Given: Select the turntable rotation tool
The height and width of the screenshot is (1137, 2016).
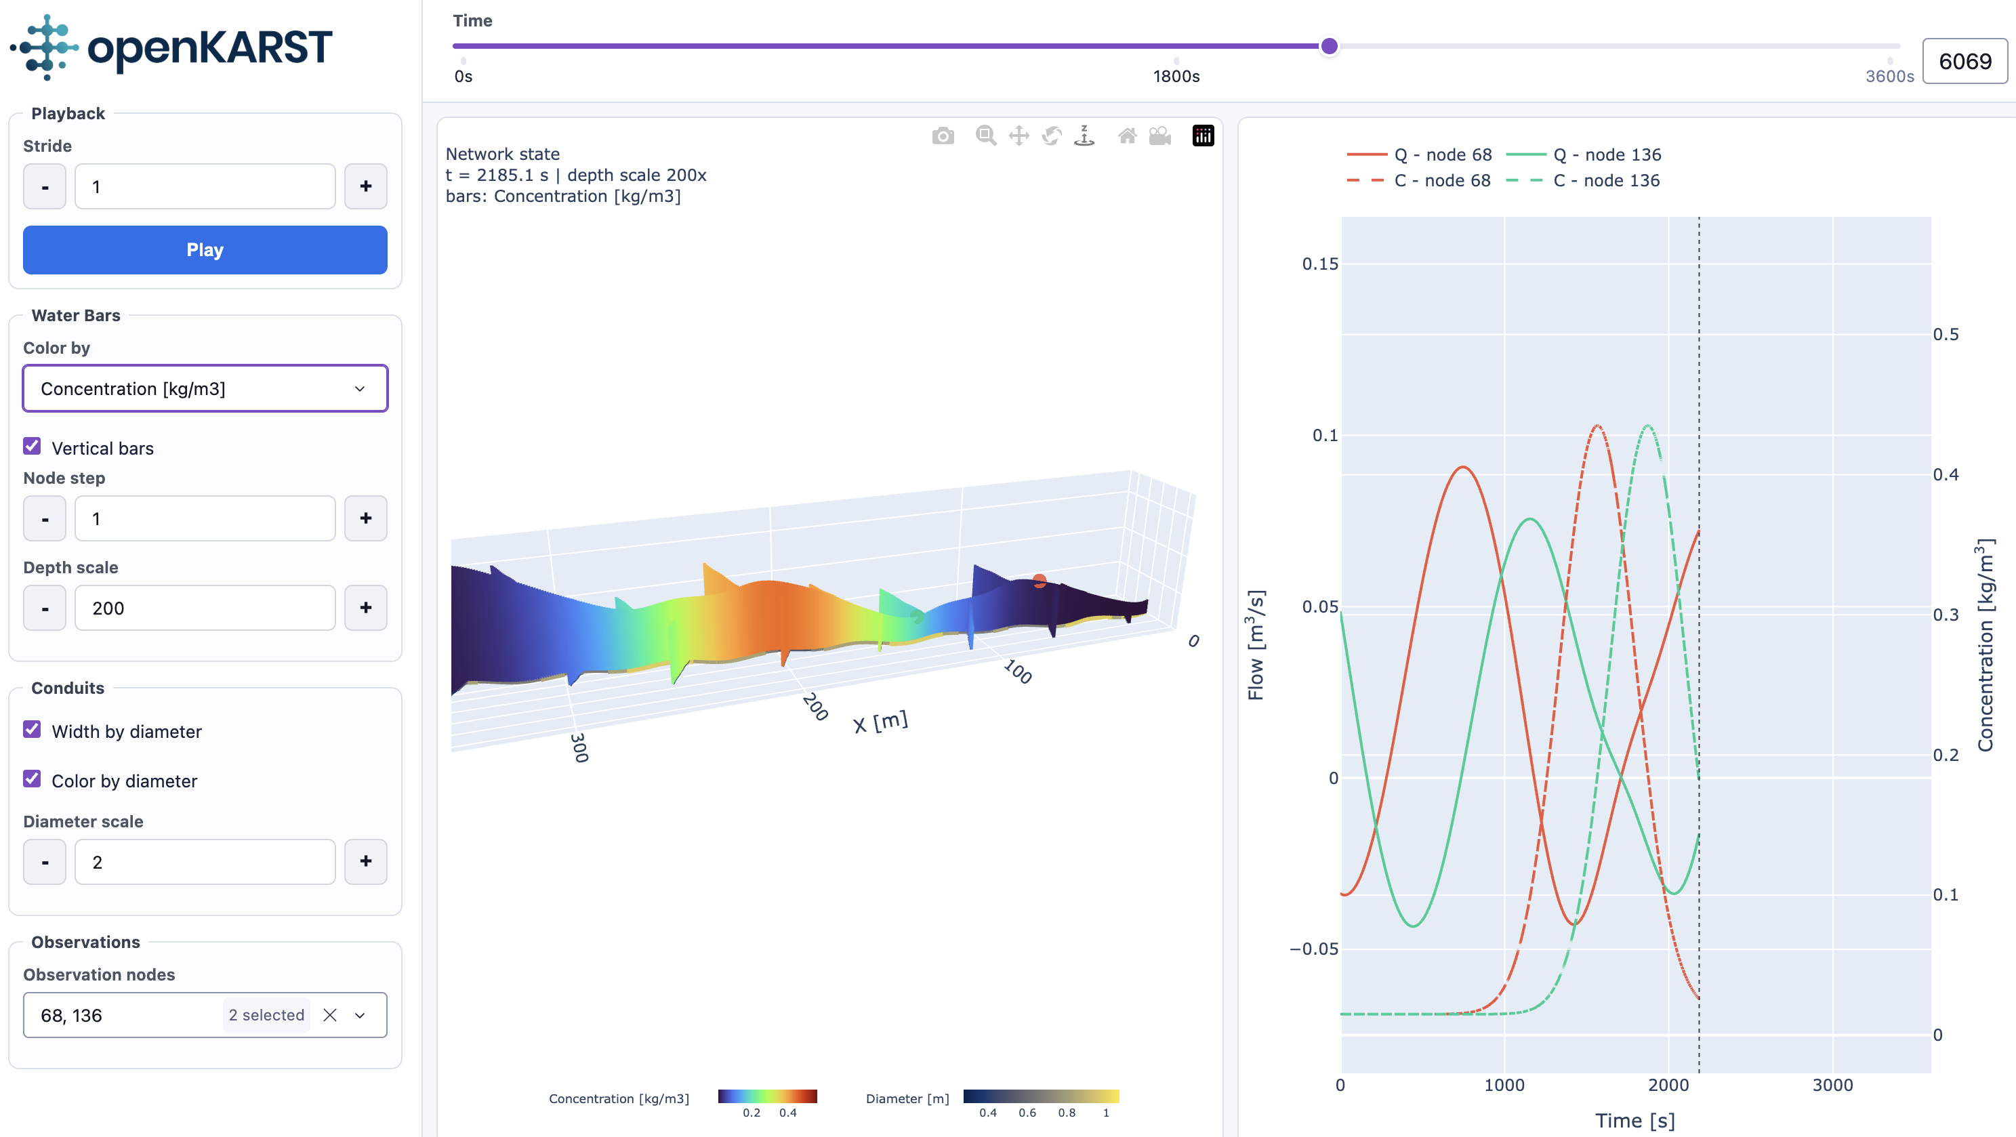Looking at the screenshot, I should [1085, 136].
